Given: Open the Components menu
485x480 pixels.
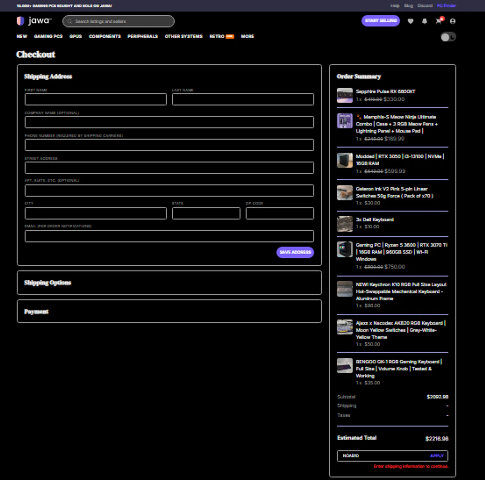Looking at the screenshot, I should coord(105,36).
